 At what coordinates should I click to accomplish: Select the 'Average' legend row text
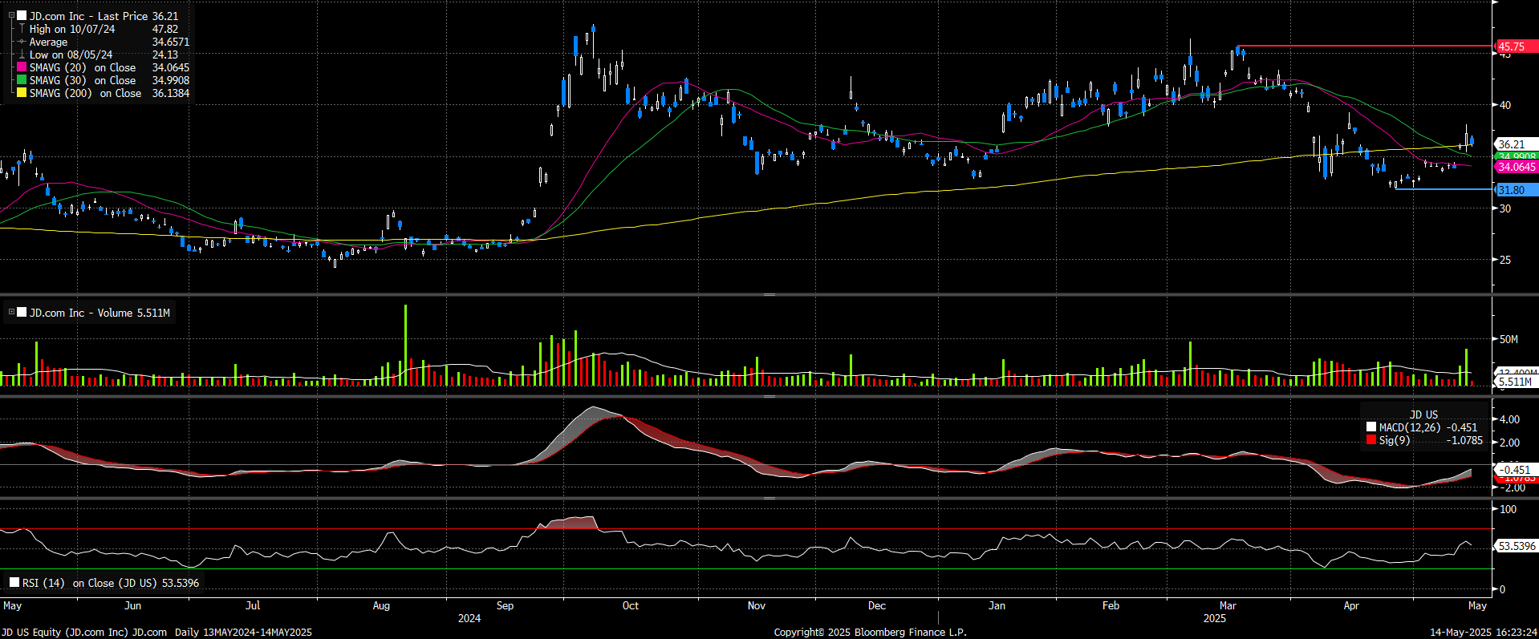(x=48, y=42)
